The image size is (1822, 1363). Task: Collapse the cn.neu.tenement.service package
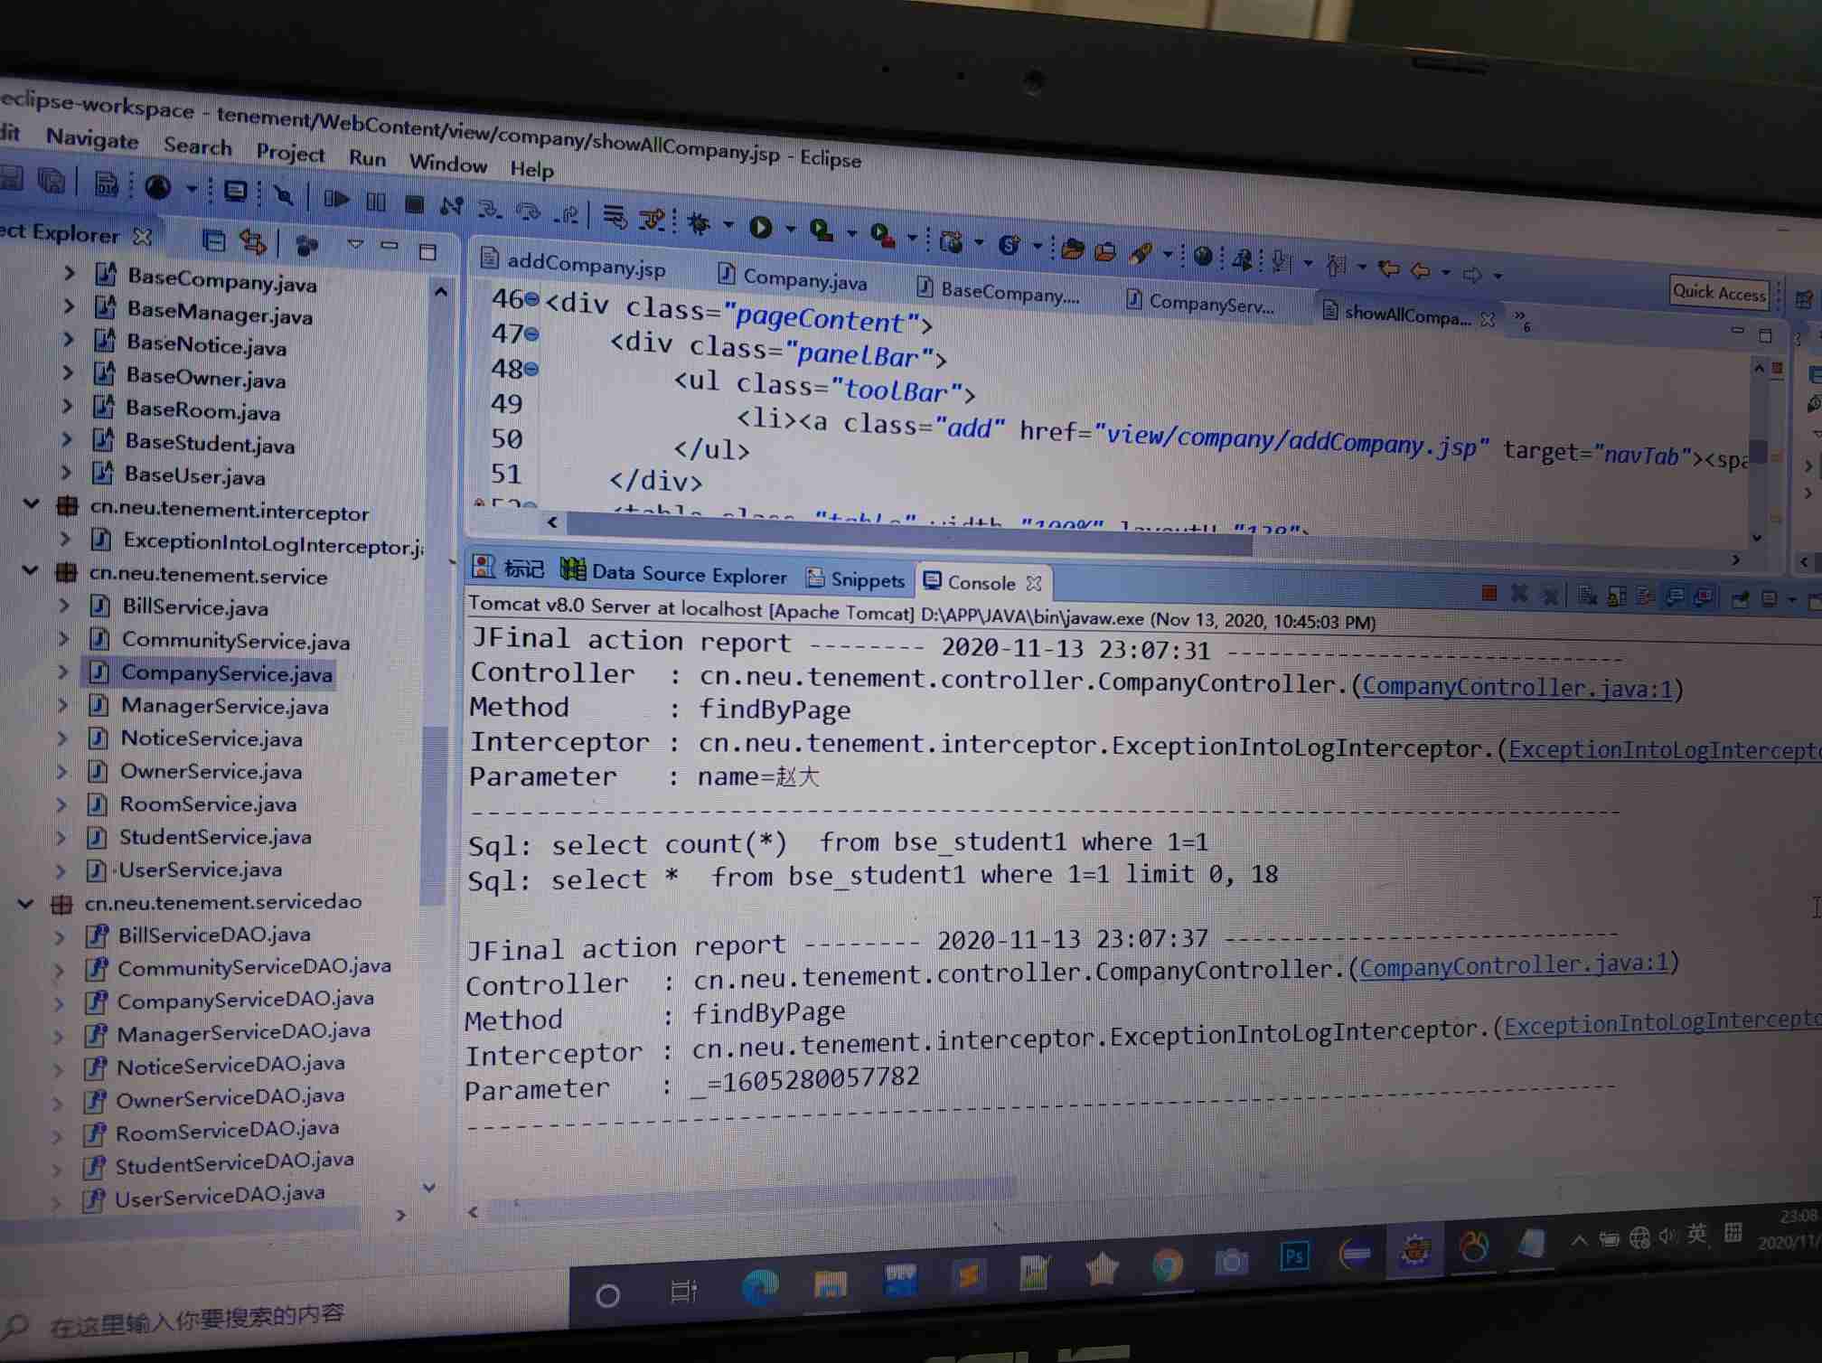click(30, 571)
